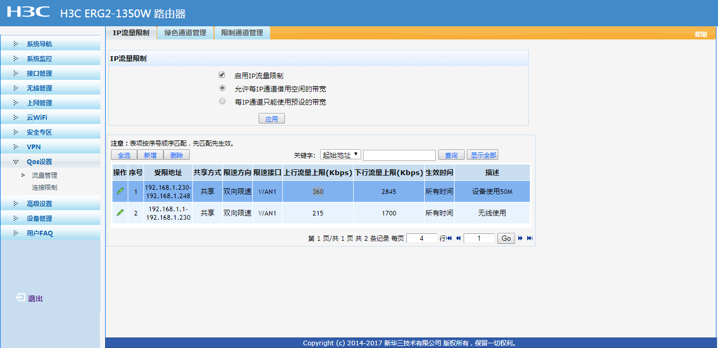
Task: Open the 连接限制 submenu item
Action: (45, 187)
